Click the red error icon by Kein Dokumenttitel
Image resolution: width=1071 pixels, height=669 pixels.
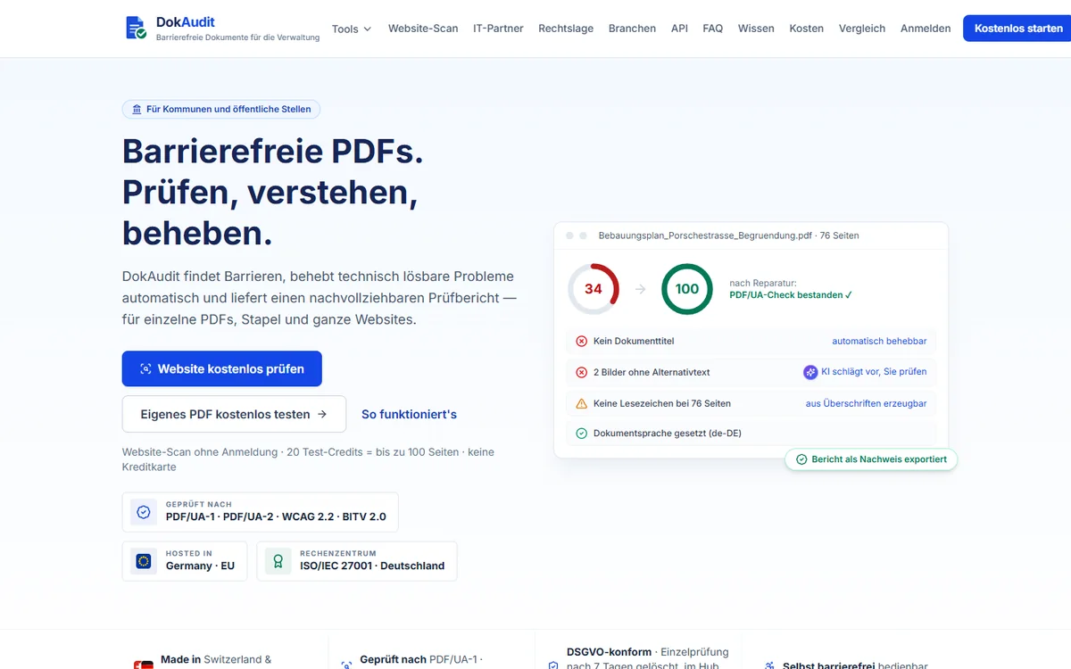[582, 341]
